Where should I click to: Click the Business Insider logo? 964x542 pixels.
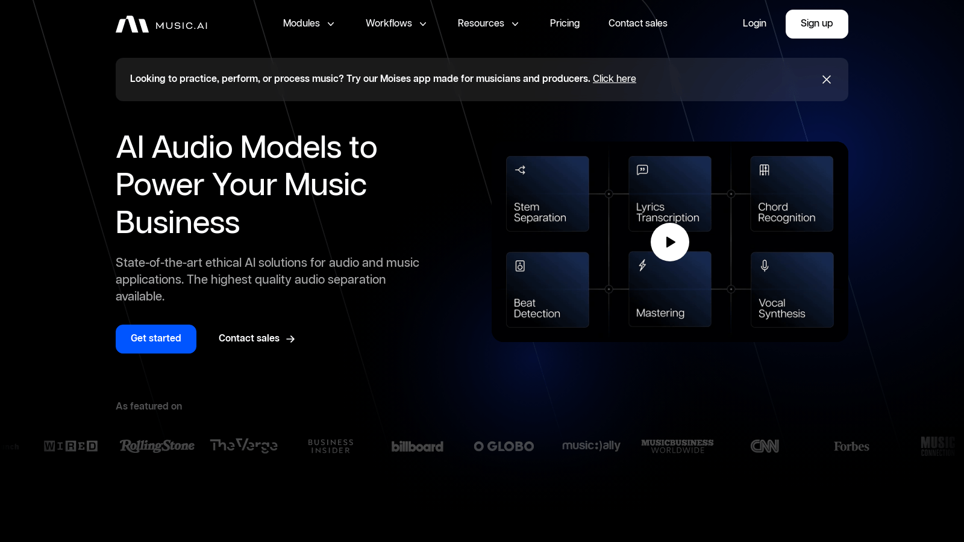331,446
